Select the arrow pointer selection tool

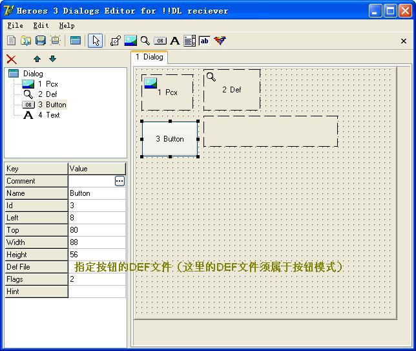pos(96,41)
